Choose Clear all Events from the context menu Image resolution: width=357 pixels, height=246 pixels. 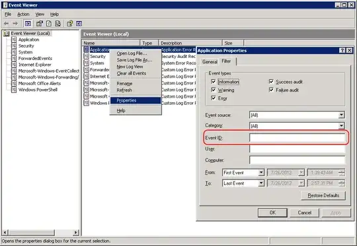click(x=132, y=73)
